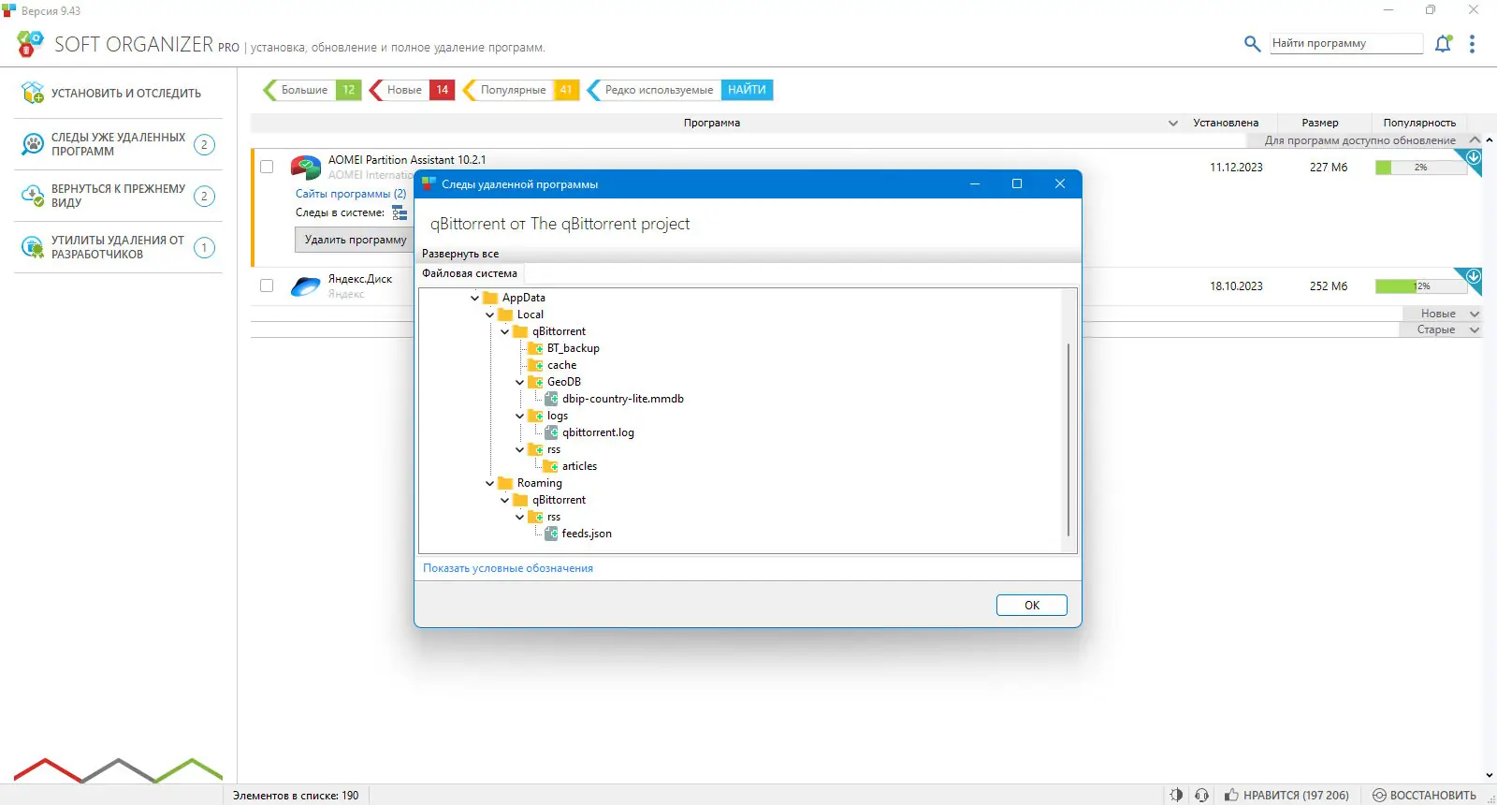Tick the AOMEI Partition Assistant checkbox
1497x805 pixels.
pos(267,167)
